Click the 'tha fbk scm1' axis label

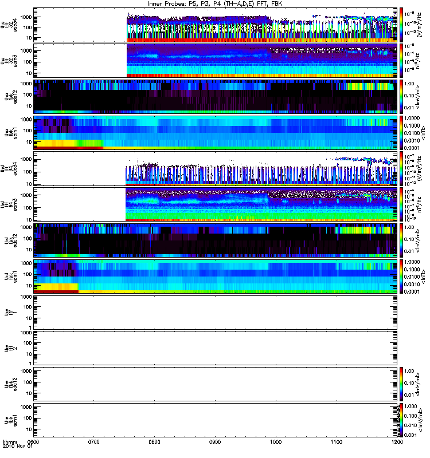click(x=11, y=133)
